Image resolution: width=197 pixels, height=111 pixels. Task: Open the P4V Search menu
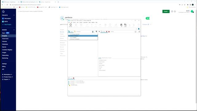pyautogui.click(x=74, y=23)
